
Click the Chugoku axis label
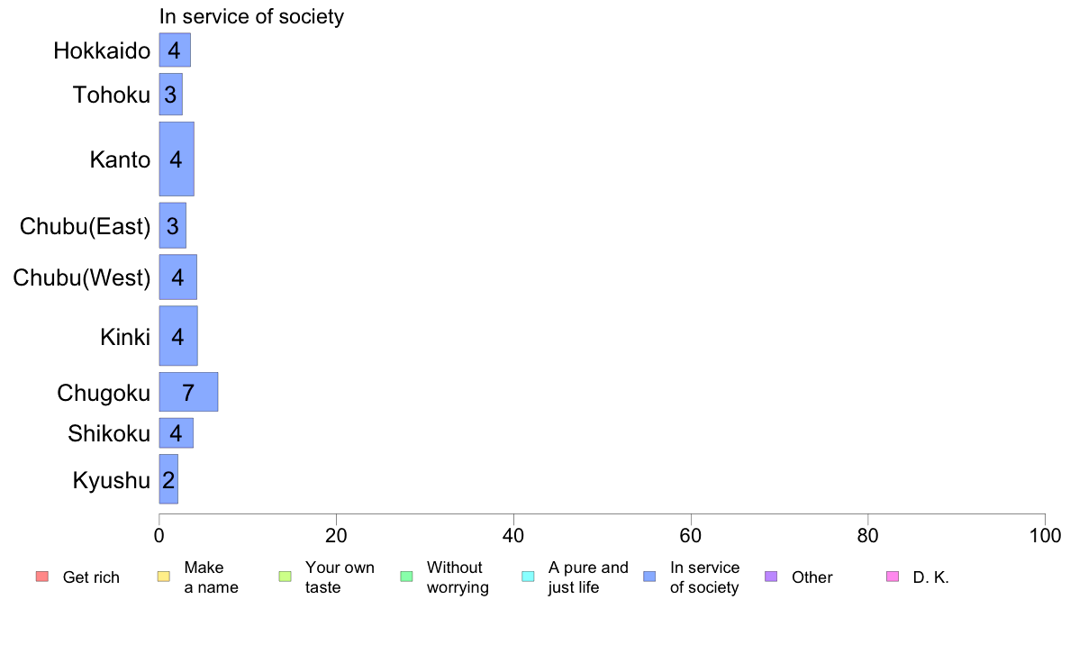tap(104, 393)
